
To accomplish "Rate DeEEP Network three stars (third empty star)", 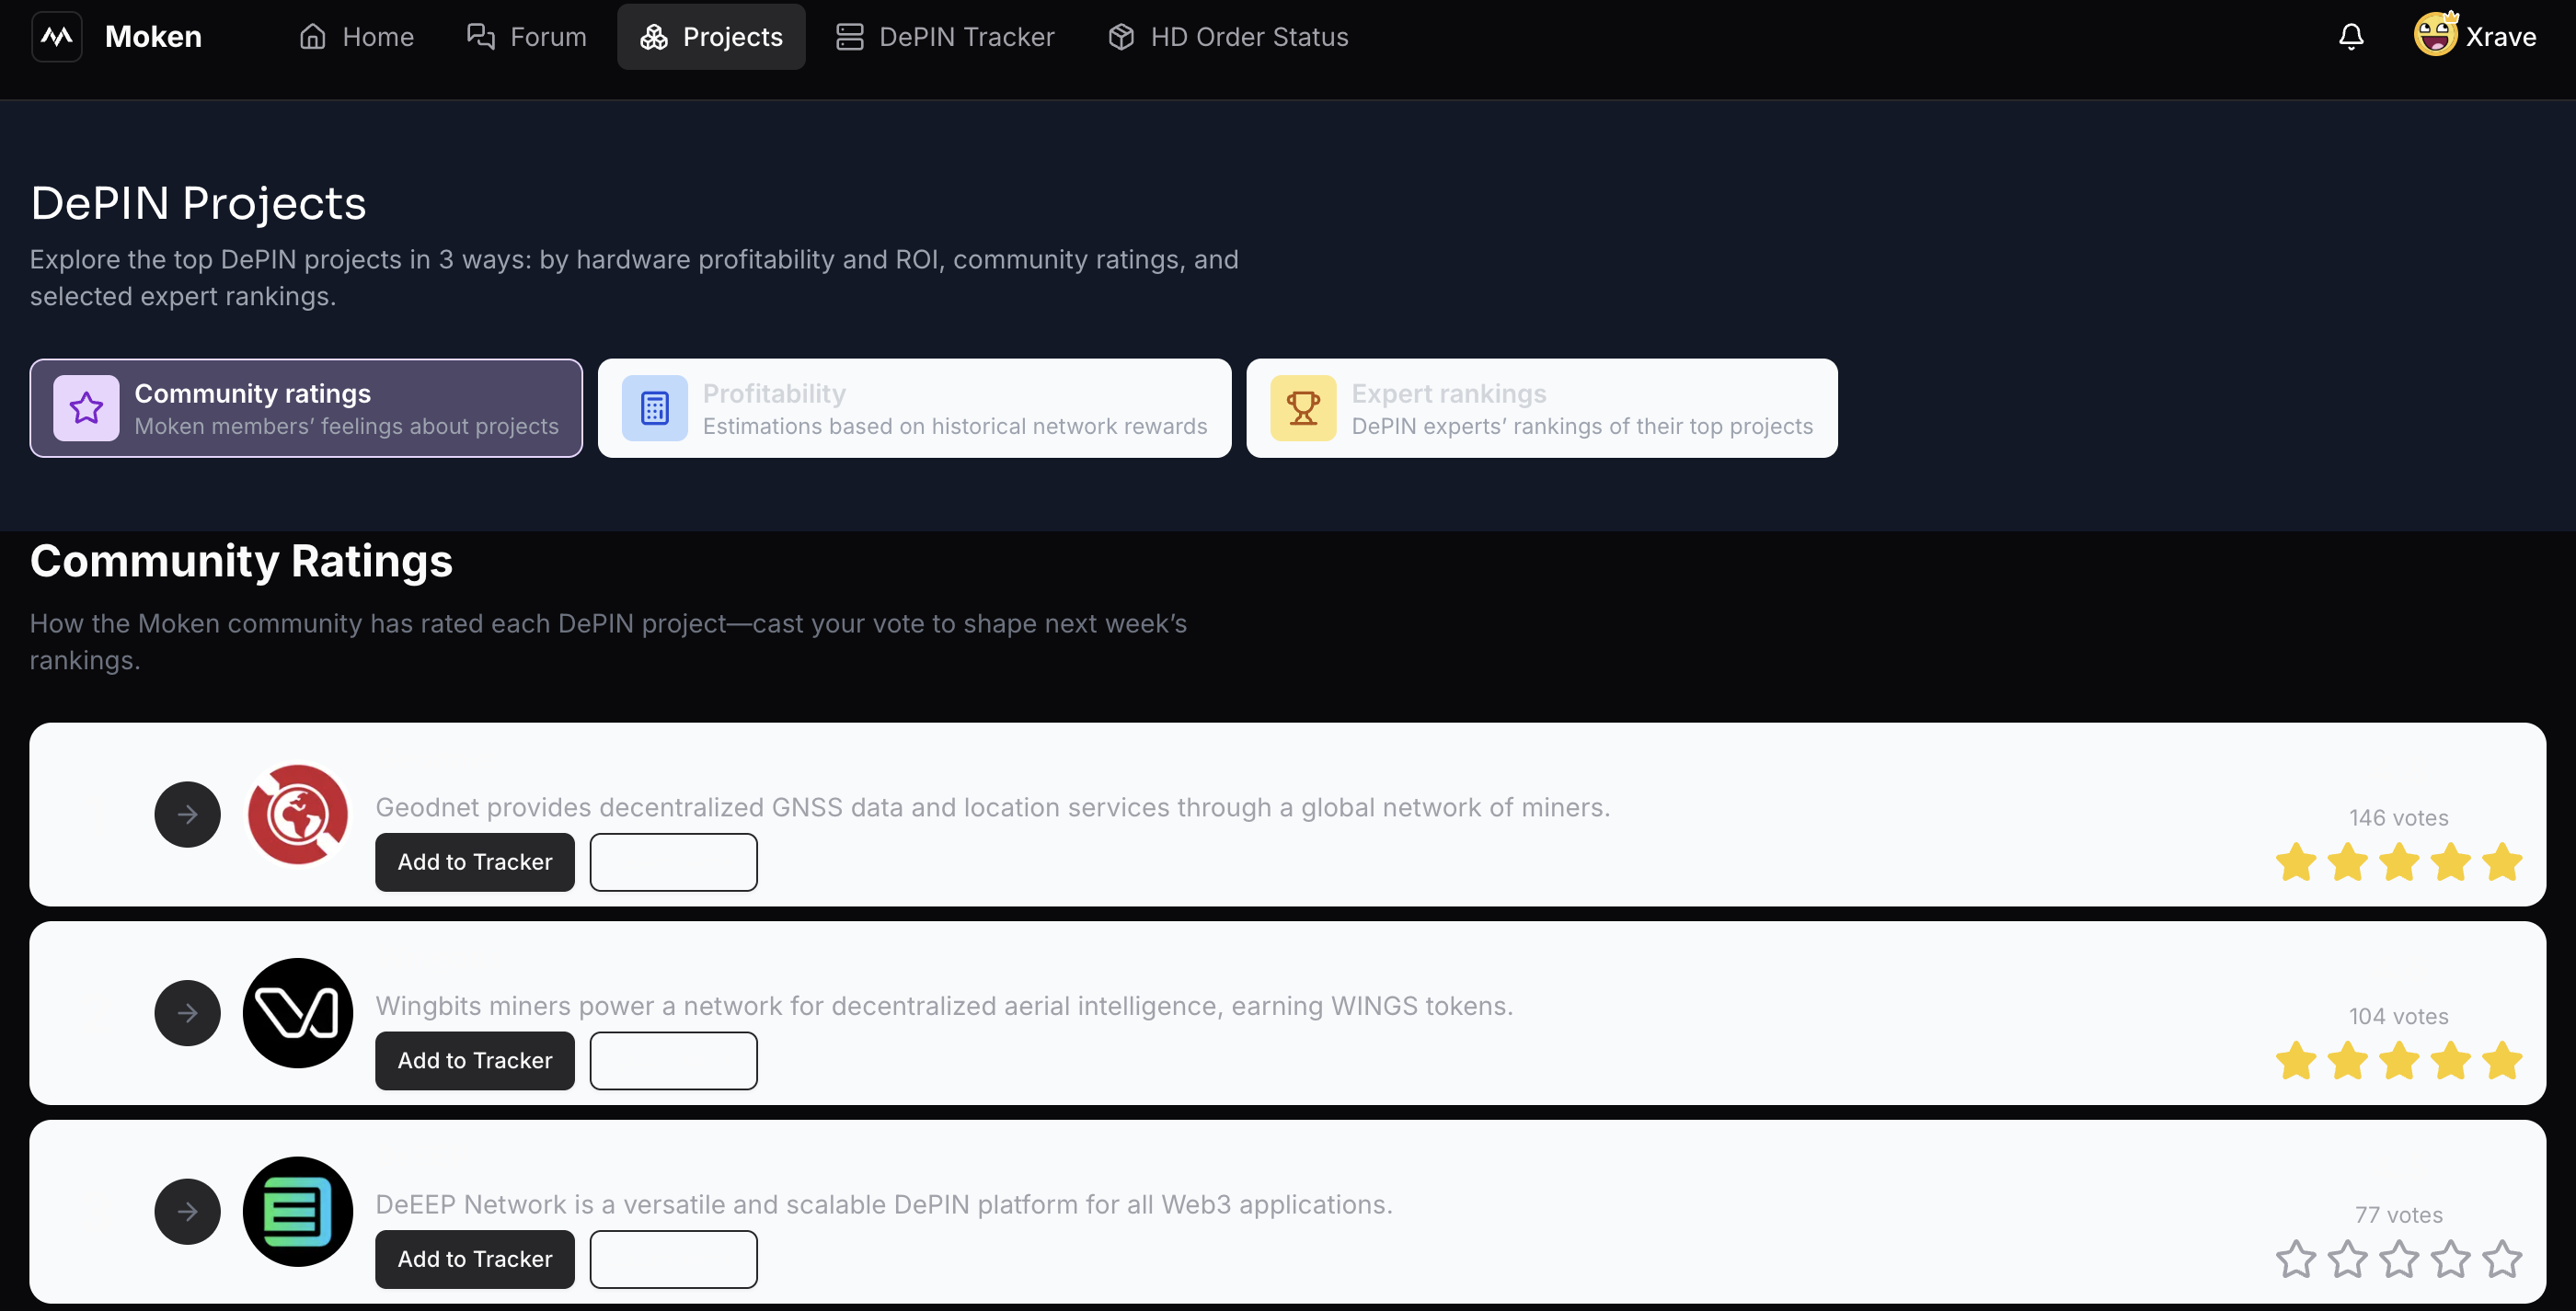I will pos(2399,1259).
